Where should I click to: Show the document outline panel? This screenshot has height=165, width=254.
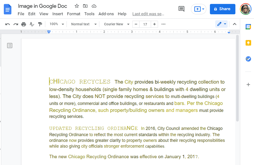[10, 45]
